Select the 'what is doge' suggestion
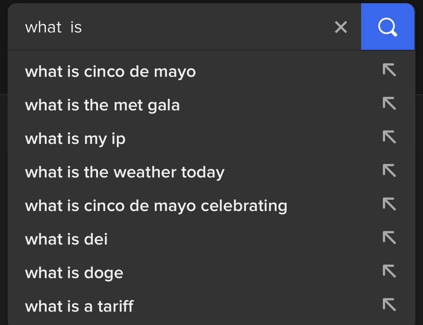Image resolution: width=423 pixels, height=325 pixels. 211,273
